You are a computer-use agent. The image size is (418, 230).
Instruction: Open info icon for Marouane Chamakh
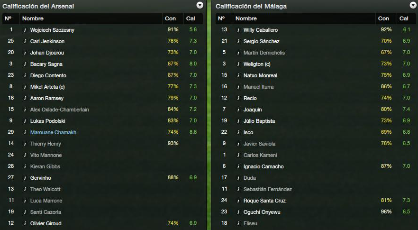pyautogui.click(x=25, y=132)
